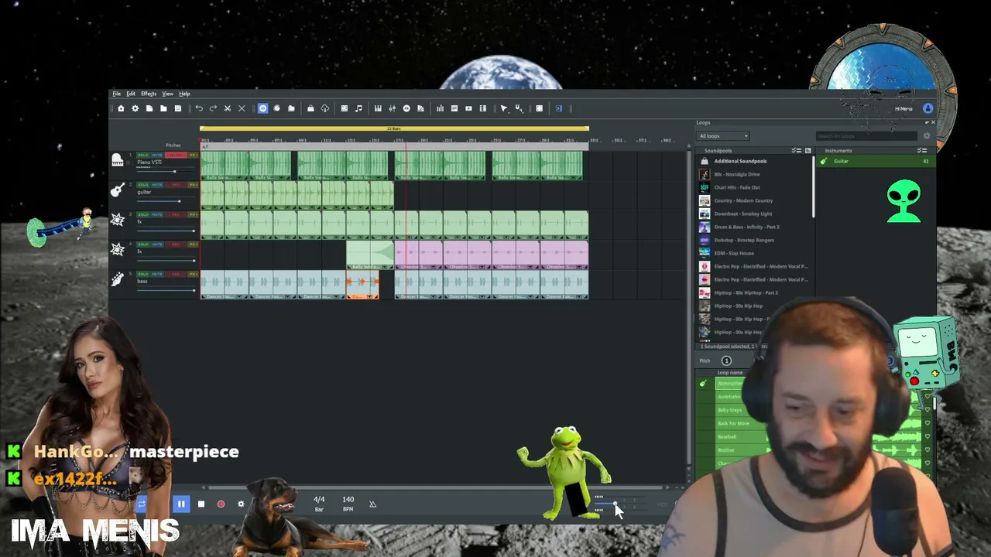Cut objects with the scissors icon
Viewport: 991px width, 557px height.
click(x=228, y=108)
